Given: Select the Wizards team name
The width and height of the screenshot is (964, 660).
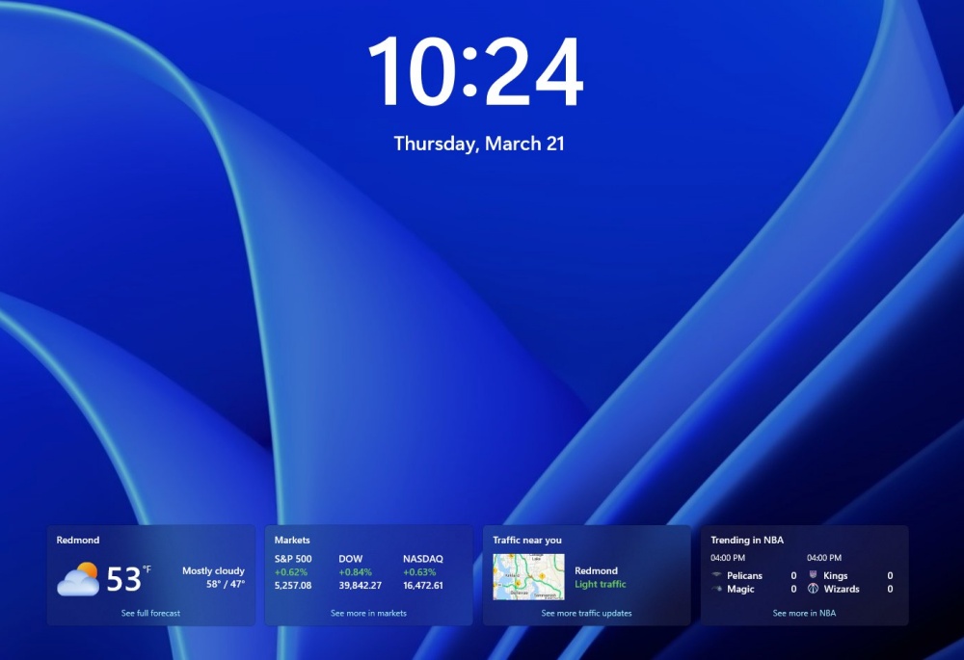Looking at the screenshot, I should coord(842,589).
